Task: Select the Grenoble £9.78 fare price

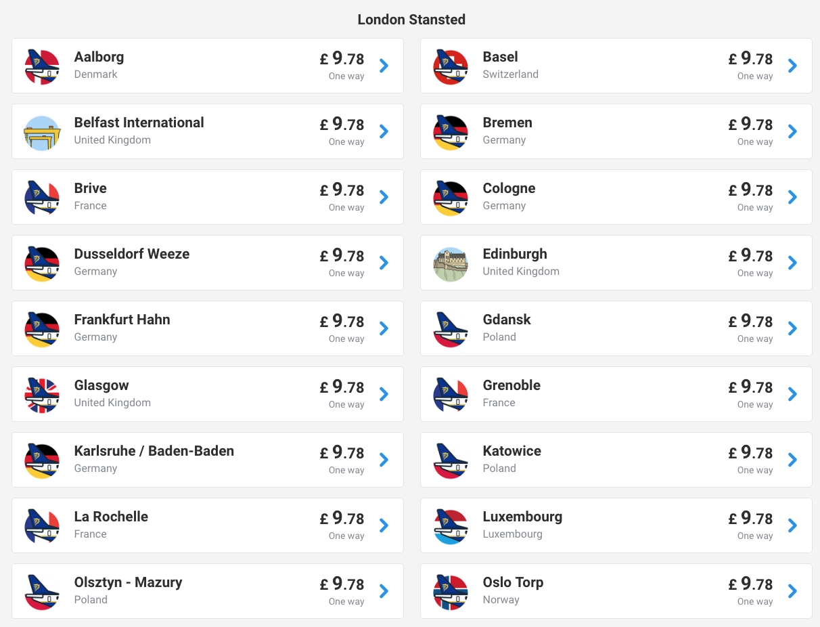Action: 750,387
